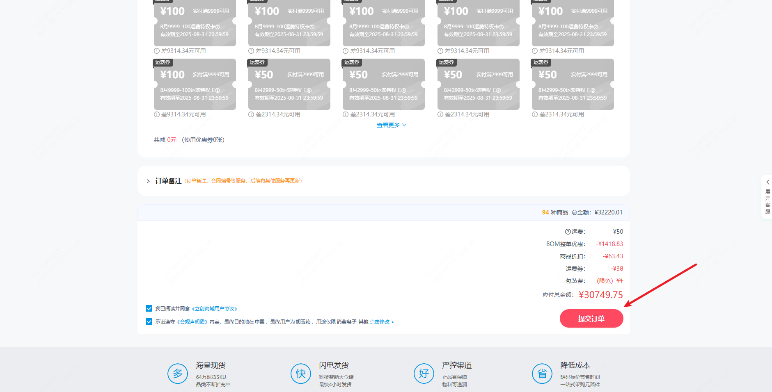The image size is (772, 392).
Task: Expand the 订单备注 section arrow
Action: [x=148, y=181]
